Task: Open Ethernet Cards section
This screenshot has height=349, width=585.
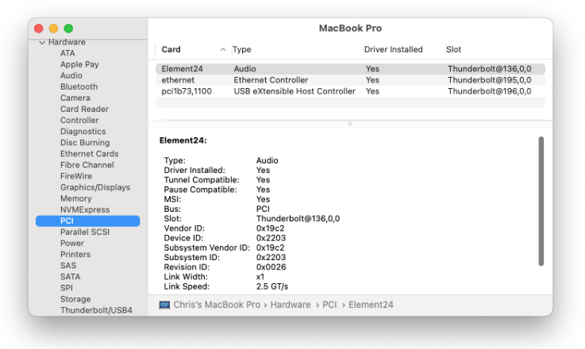Action: 90,154
